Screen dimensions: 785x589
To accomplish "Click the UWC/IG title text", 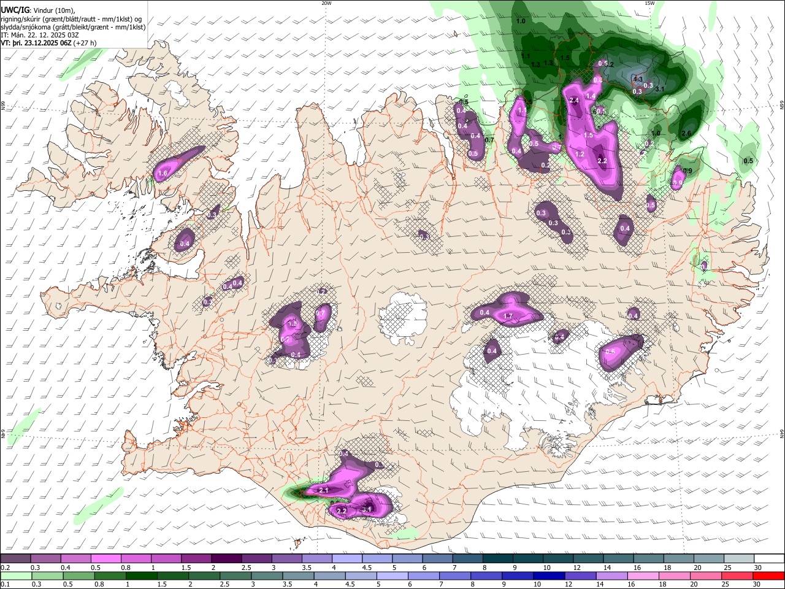I will tap(15, 10).
